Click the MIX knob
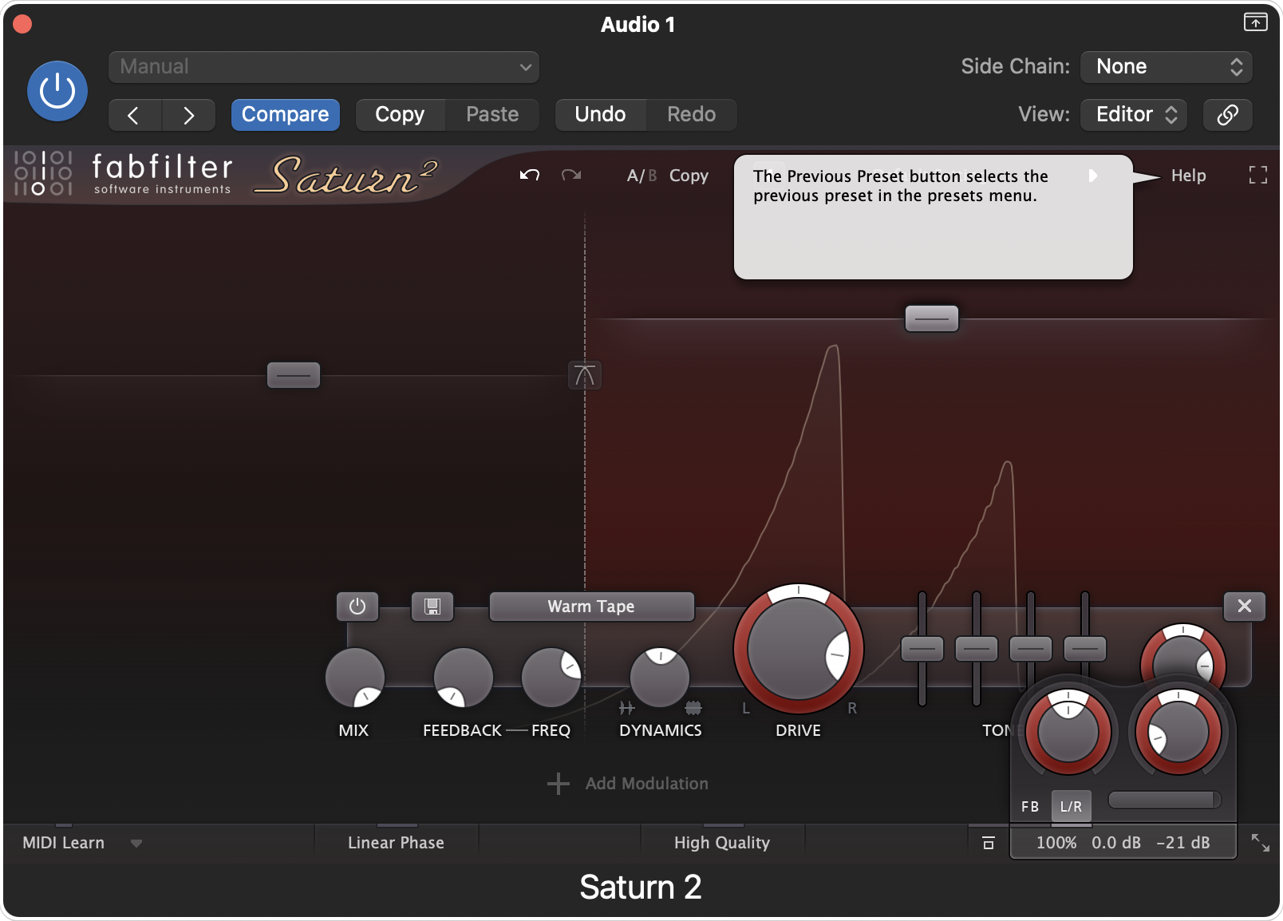The height and width of the screenshot is (921, 1283). pos(355,678)
